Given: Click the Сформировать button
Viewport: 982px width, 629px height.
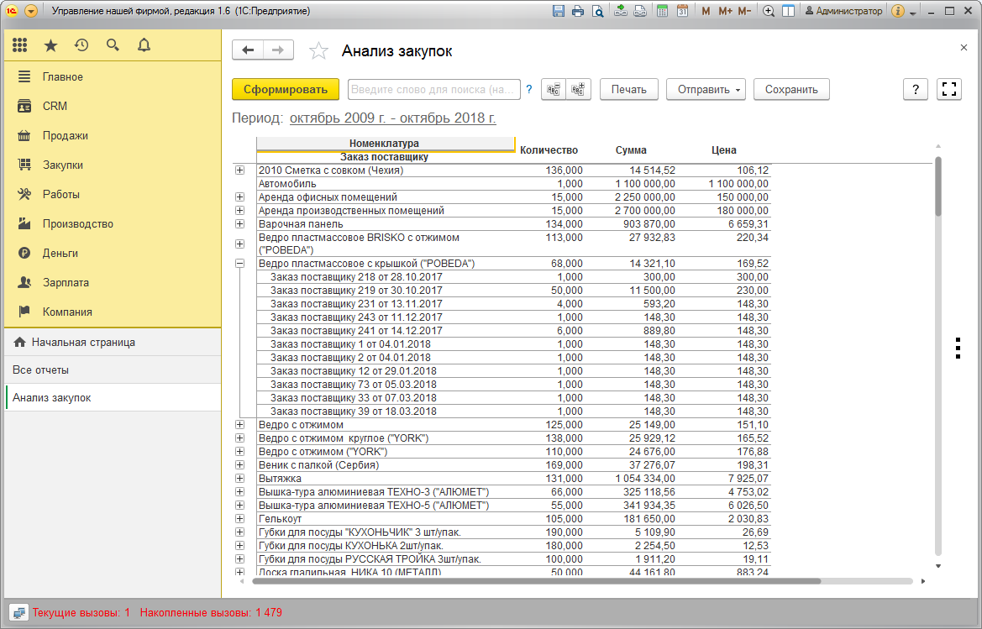Looking at the screenshot, I should tap(286, 90).
